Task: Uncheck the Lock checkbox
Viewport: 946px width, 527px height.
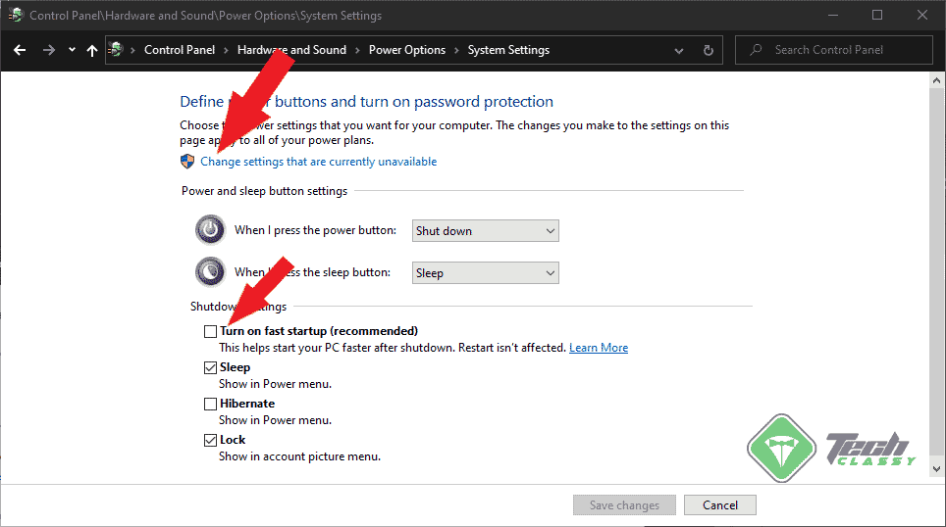Action: coord(210,440)
